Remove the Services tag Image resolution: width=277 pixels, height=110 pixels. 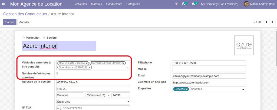pyautogui.click(x=186, y=89)
